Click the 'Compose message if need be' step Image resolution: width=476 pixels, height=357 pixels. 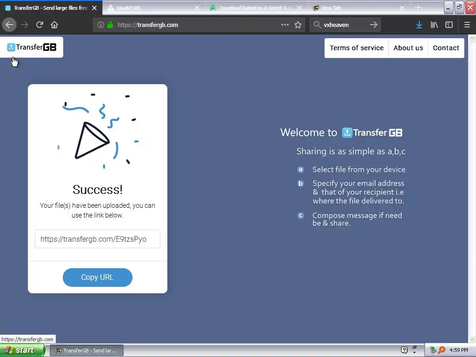pos(357,219)
